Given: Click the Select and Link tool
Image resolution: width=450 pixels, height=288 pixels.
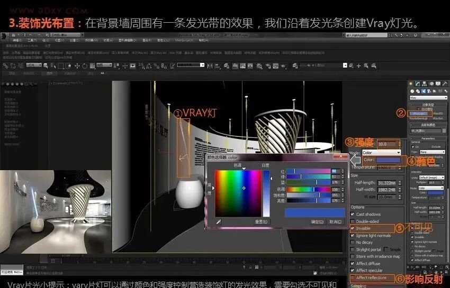Looking at the screenshot, I should point(5,66).
